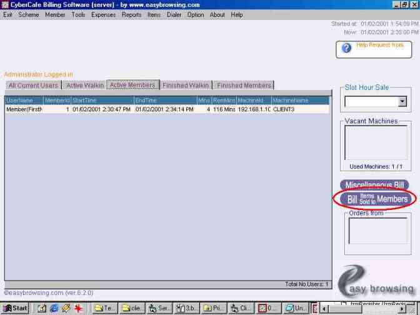The height and width of the screenshot is (315, 420).
Task: Click the red star quick launch icon
Action: [x=79, y=308]
